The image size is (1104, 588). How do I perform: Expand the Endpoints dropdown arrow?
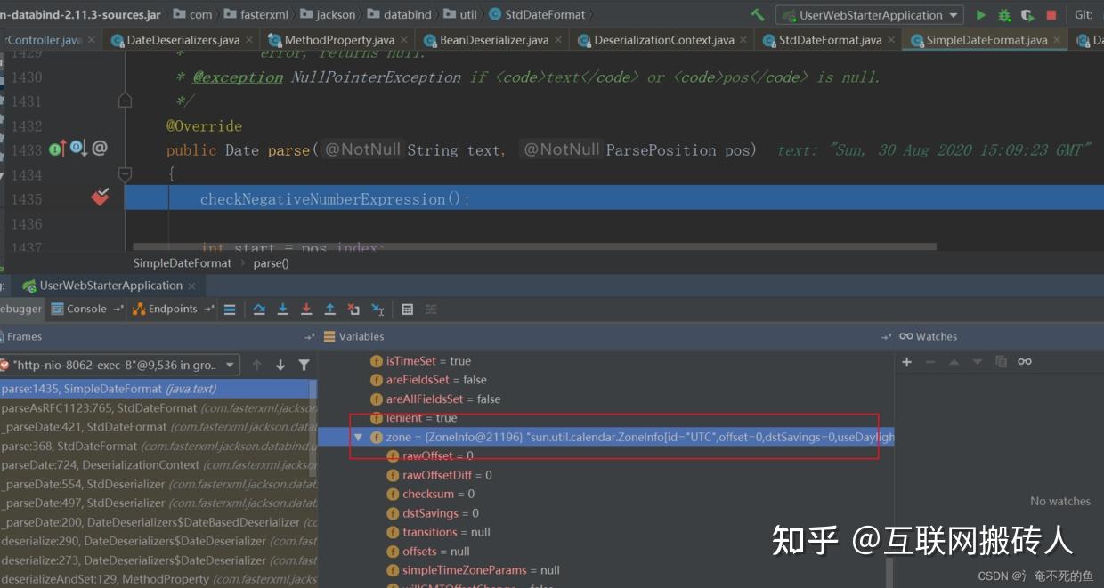[207, 309]
